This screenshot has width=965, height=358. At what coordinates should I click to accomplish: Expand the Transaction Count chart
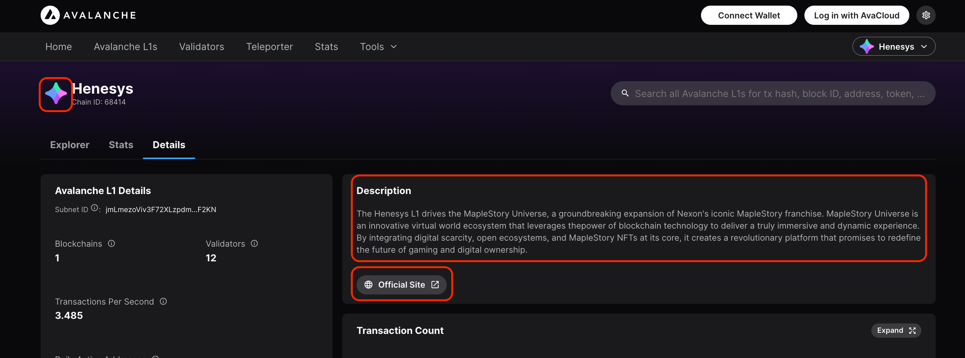click(896, 331)
